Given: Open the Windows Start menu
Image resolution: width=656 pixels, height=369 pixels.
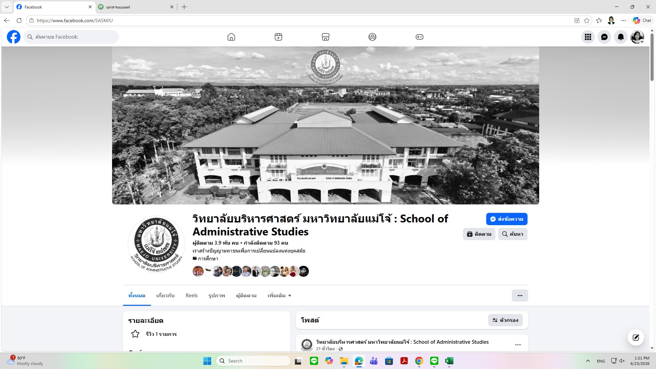Looking at the screenshot, I should 207,361.
